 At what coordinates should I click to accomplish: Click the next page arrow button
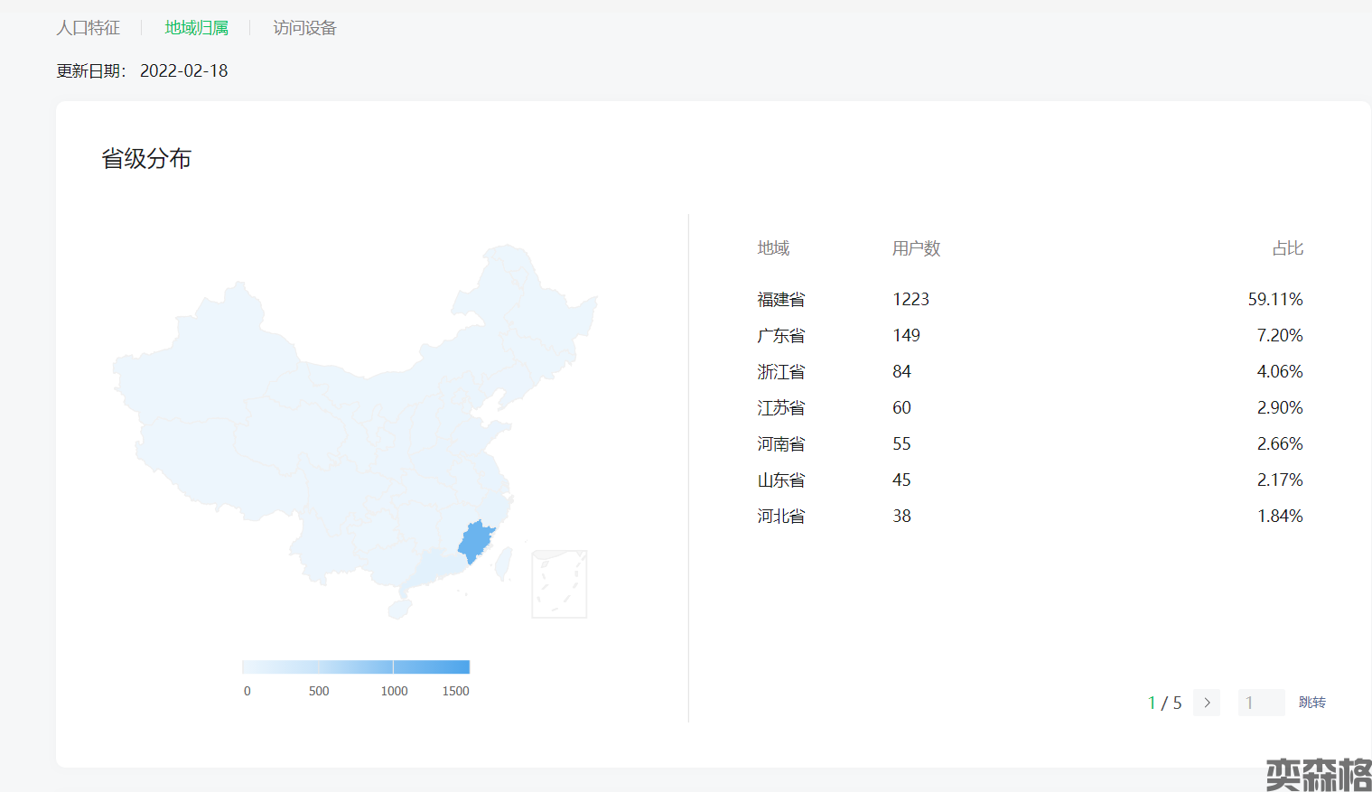point(1207,703)
